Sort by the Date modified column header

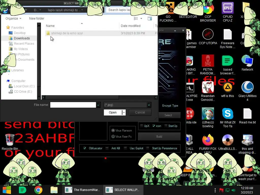131,26
